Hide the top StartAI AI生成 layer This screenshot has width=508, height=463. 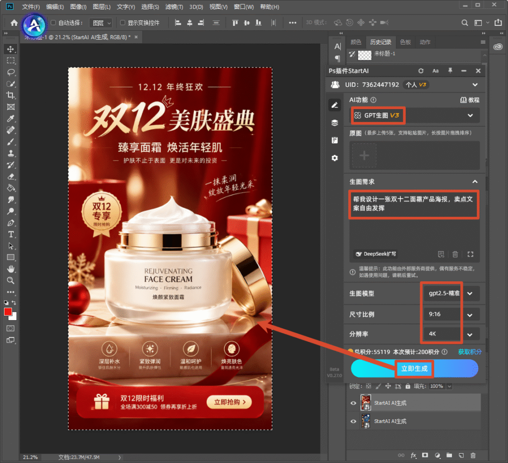point(353,403)
